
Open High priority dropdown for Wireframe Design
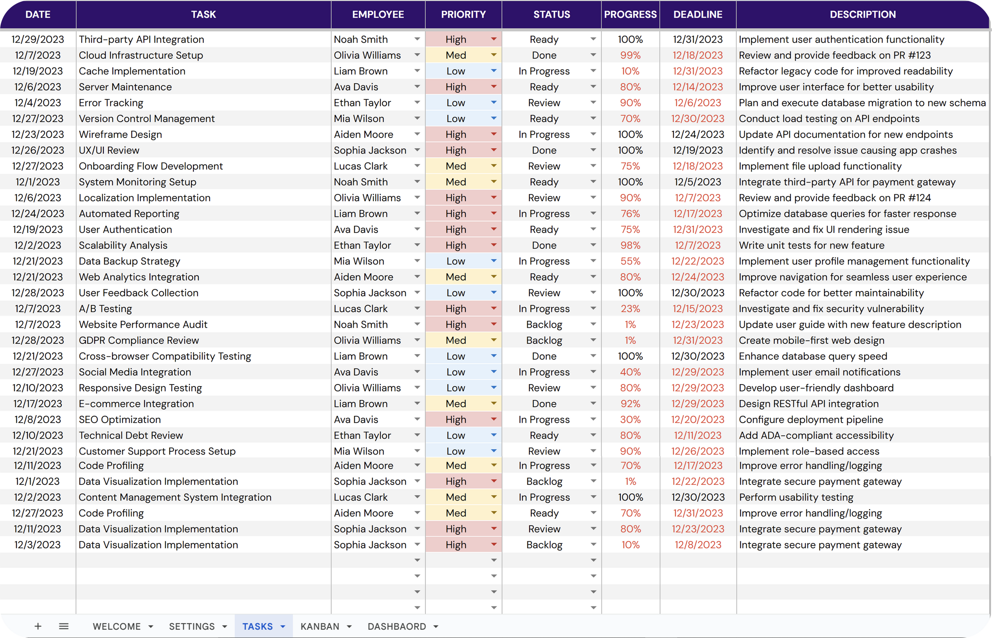pyautogui.click(x=493, y=134)
